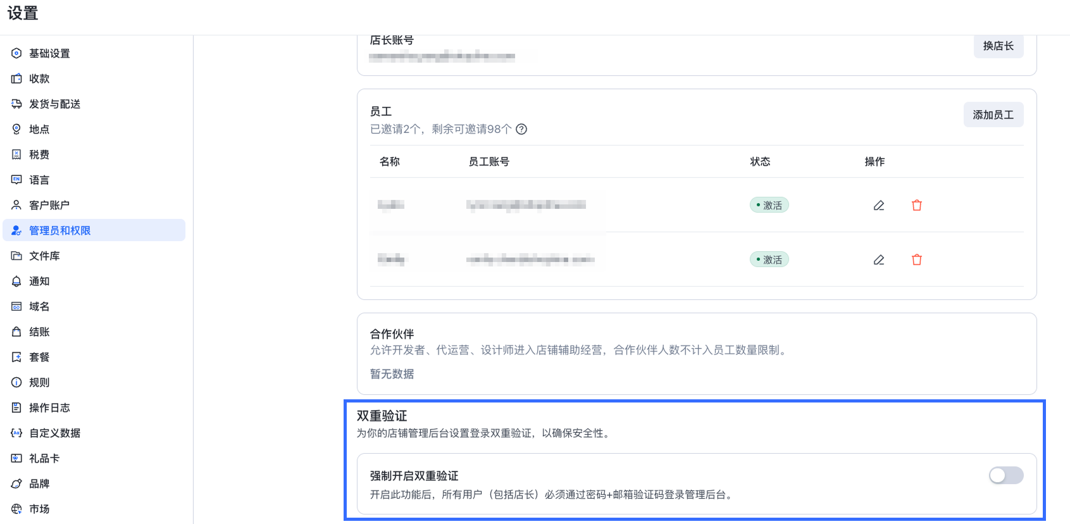Image resolution: width=1070 pixels, height=524 pixels.
Task: Click the 暂无数据 text under 合作伙伴
Action: tap(392, 374)
